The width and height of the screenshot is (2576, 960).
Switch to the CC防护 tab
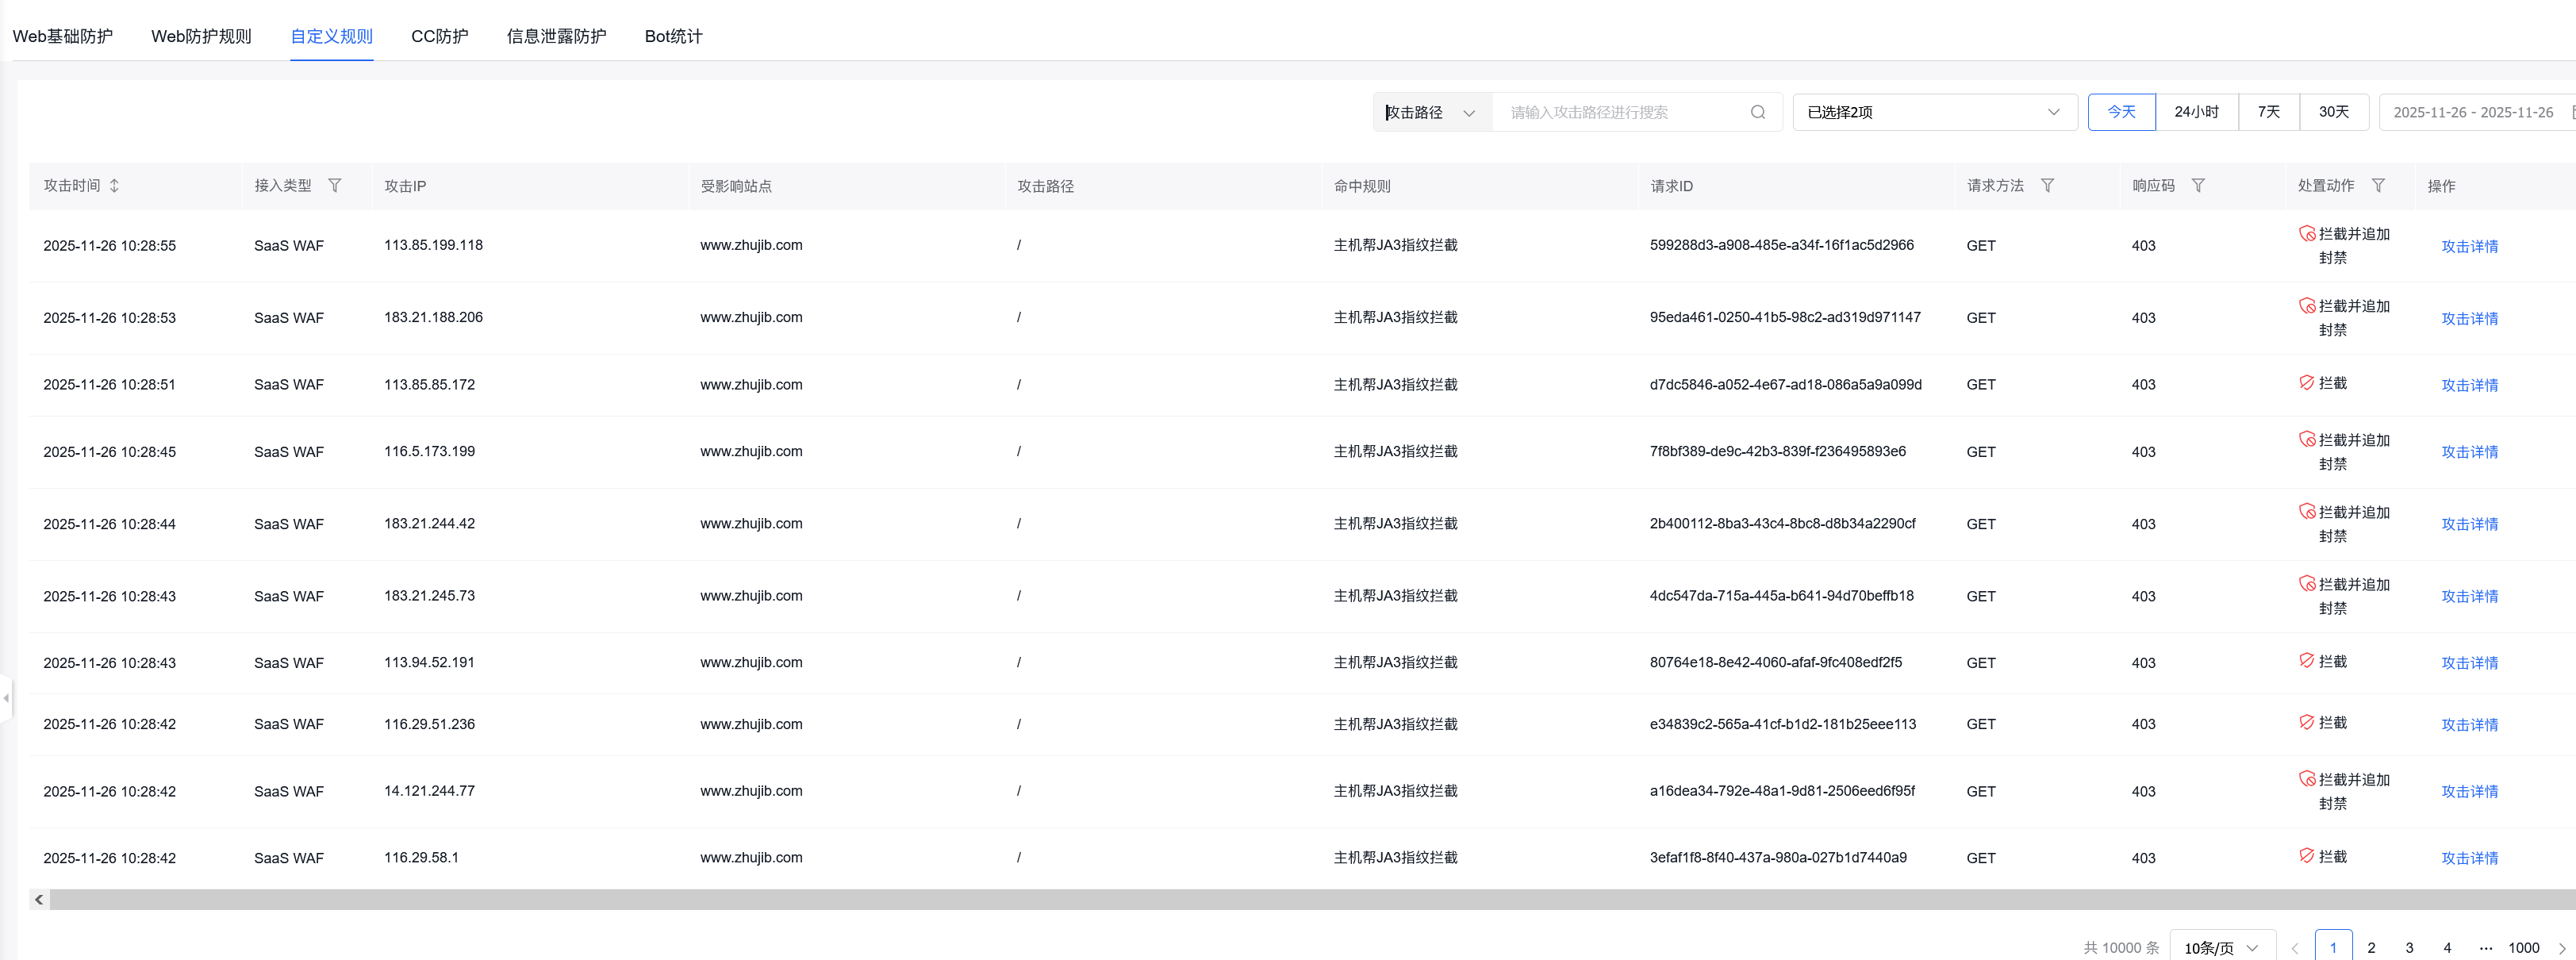pyautogui.click(x=439, y=36)
